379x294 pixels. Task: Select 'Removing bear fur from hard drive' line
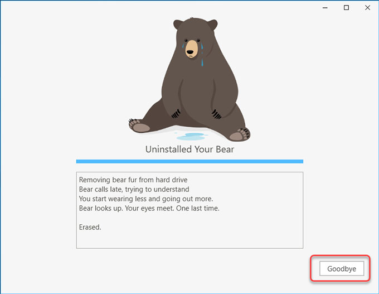coord(133,180)
